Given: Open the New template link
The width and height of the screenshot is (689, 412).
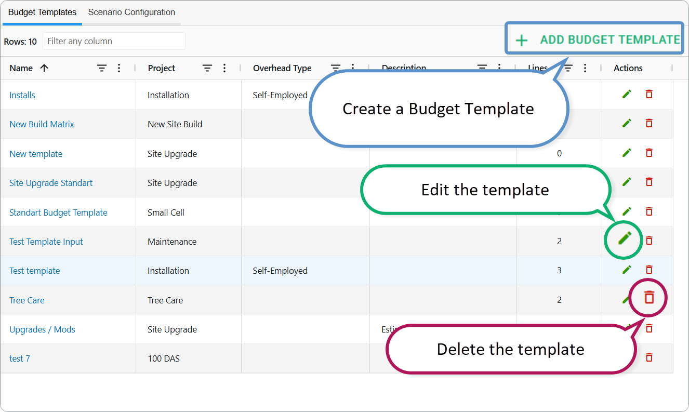Looking at the screenshot, I should pos(36,154).
